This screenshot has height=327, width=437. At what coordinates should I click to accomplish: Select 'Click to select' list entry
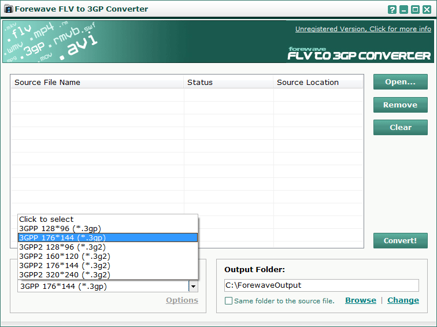[x=108, y=219]
